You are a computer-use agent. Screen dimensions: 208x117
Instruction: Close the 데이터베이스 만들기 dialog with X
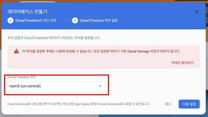(197, 11)
